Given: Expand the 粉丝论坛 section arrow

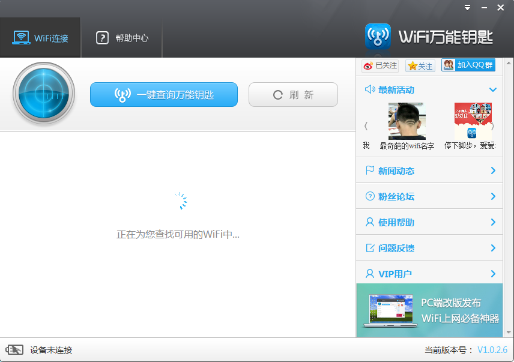Looking at the screenshot, I should click(x=493, y=196).
